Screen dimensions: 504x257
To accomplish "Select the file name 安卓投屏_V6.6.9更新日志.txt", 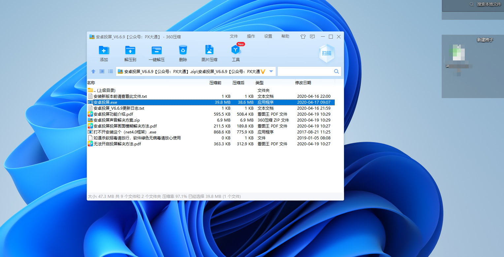I will [x=119, y=108].
